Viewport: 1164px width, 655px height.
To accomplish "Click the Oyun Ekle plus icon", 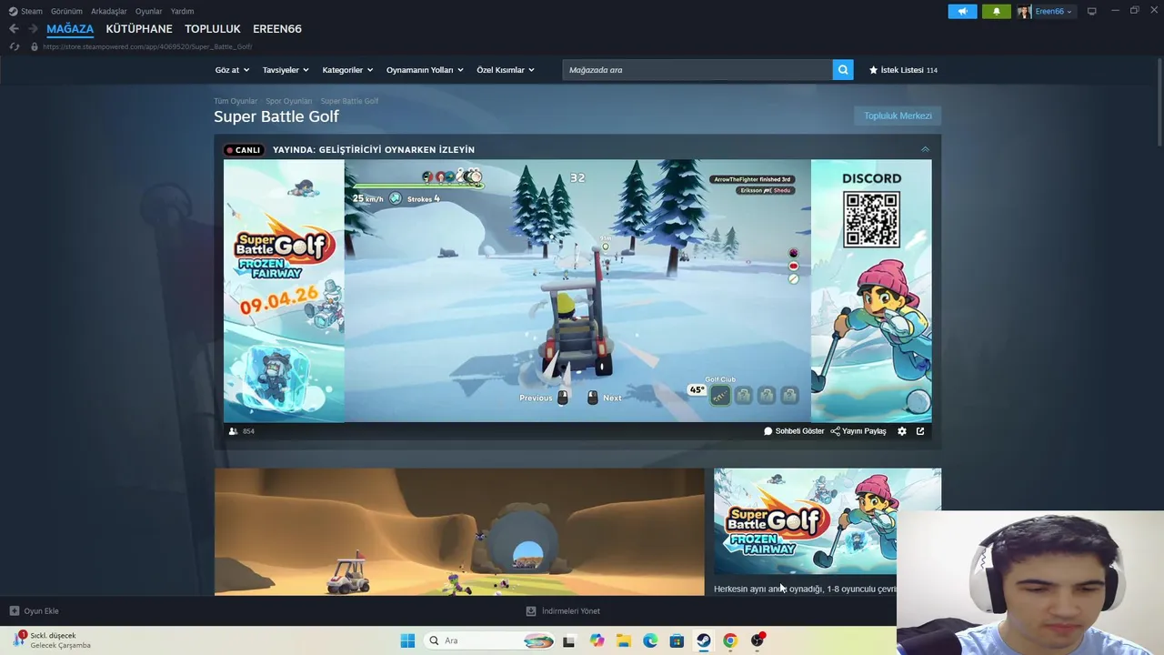I will coord(14,611).
